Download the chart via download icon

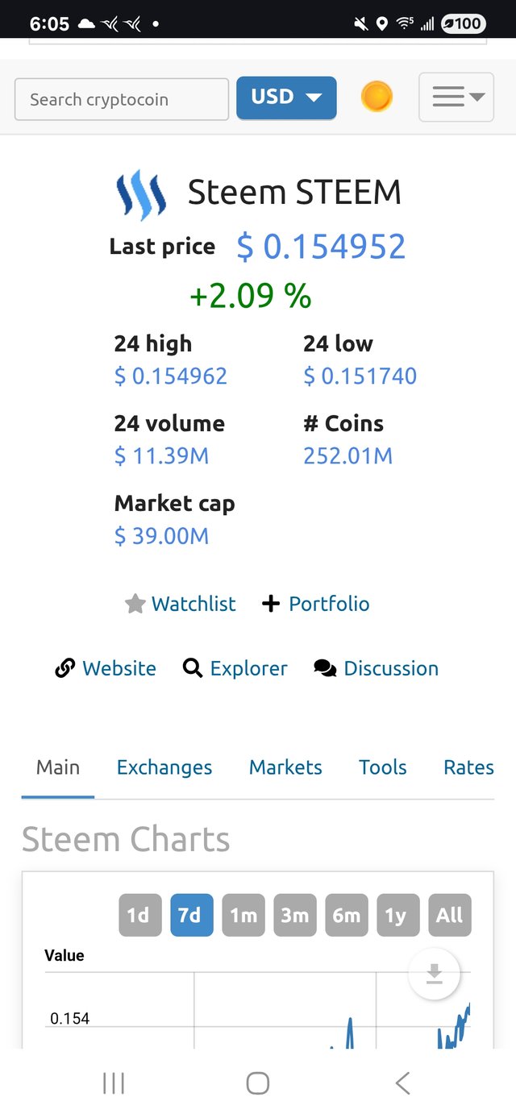click(435, 975)
